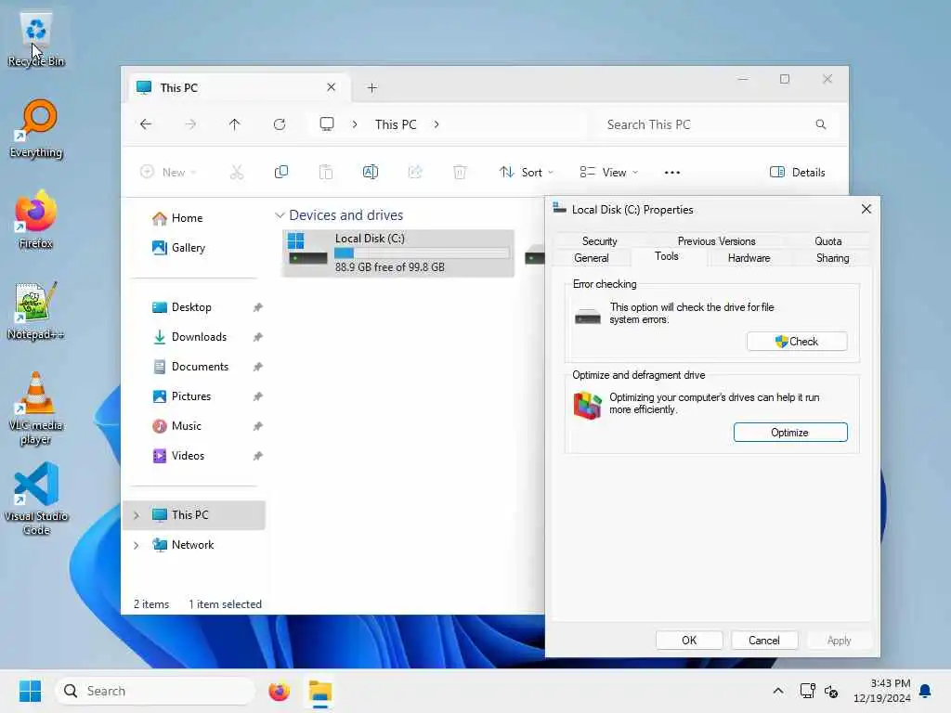Click the Cut scissors icon
The image size is (951, 713).
(237, 172)
